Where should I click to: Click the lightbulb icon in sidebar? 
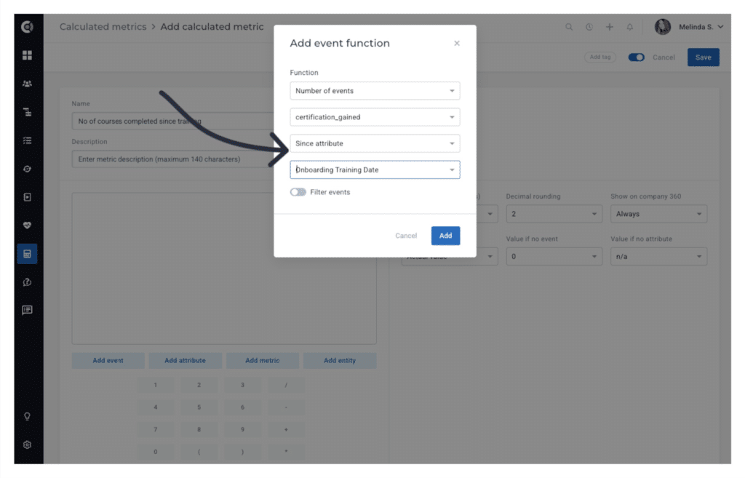pos(28,416)
